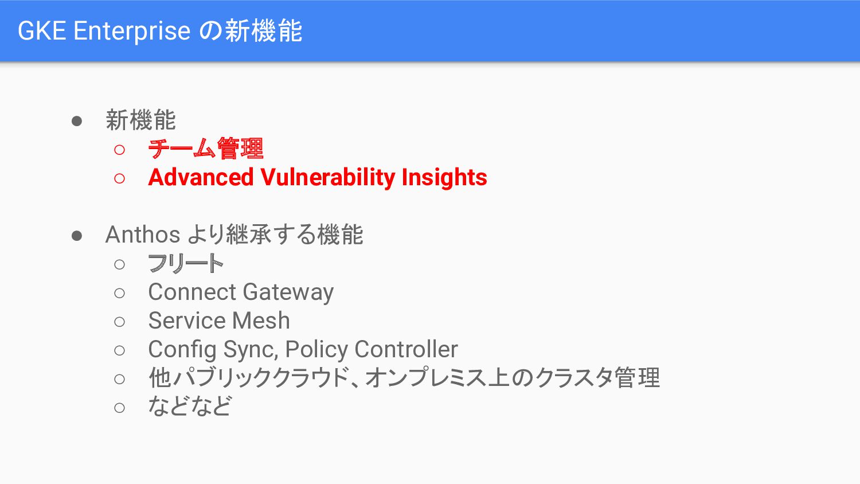This screenshot has width=860, height=484.
Task: Click the filled bullet beside Anthos heading
Action: point(77,236)
